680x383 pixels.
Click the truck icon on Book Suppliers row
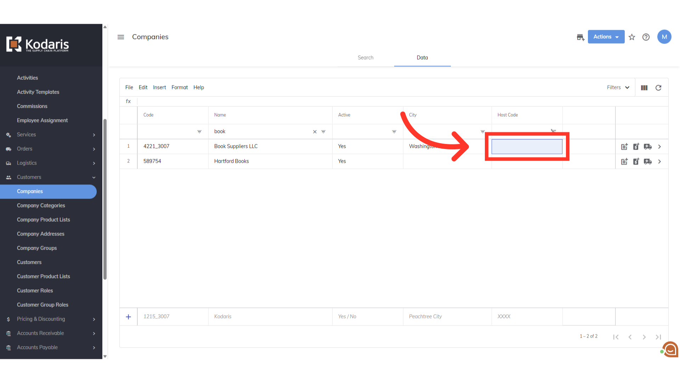coord(648,146)
